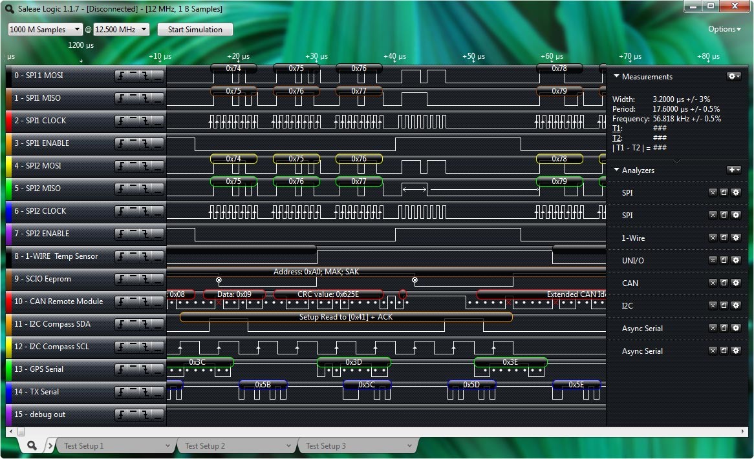Screen dimensions: 754x459
Task: Click the 'CRC value: 0x625E' CAN bubble
Action: pyautogui.click(x=329, y=294)
